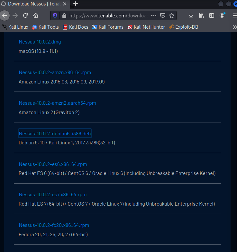Open Firefox account menu
Viewport: 237px width, 252px height.
(222, 15)
